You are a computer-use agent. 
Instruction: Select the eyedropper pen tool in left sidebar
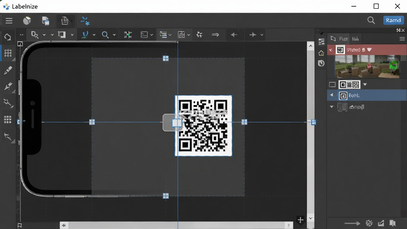pos(8,86)
